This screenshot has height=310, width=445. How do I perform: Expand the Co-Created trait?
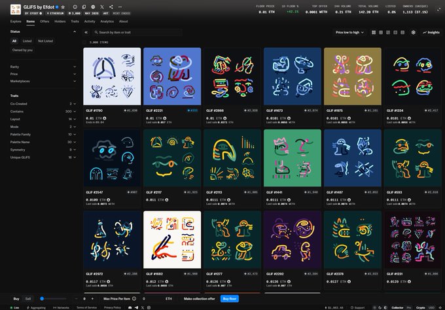pyautogui.click(x=43, y=104)
